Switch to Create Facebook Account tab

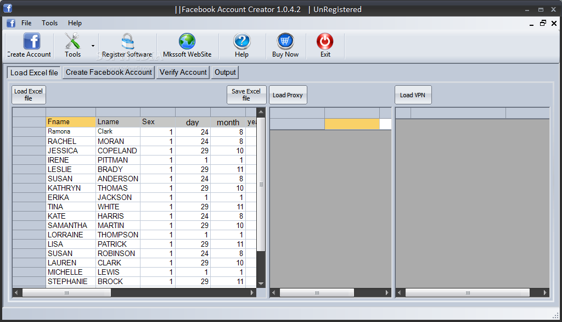coord(109,72)
